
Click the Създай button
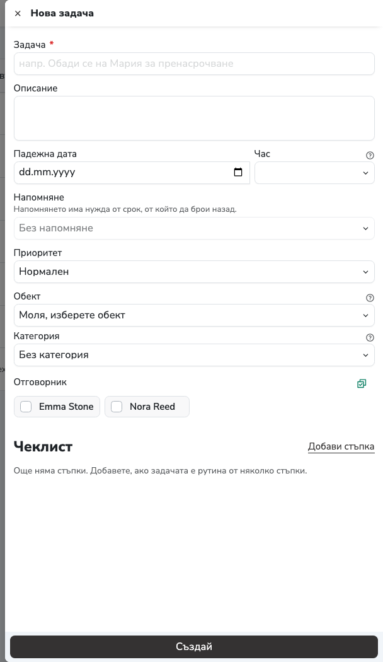click(x=194, y=646)
